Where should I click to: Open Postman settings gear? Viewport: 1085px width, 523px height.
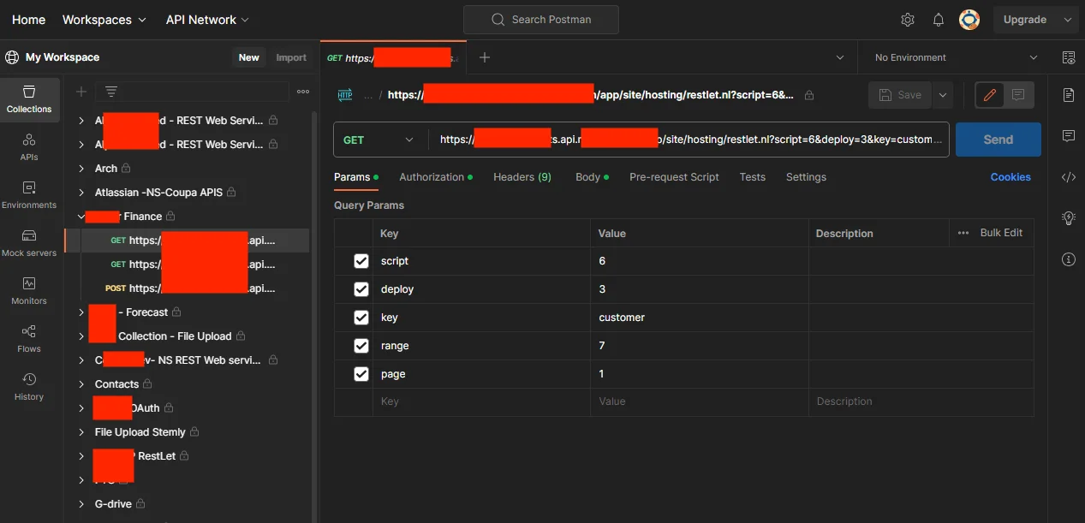click(x=908, y=20)
